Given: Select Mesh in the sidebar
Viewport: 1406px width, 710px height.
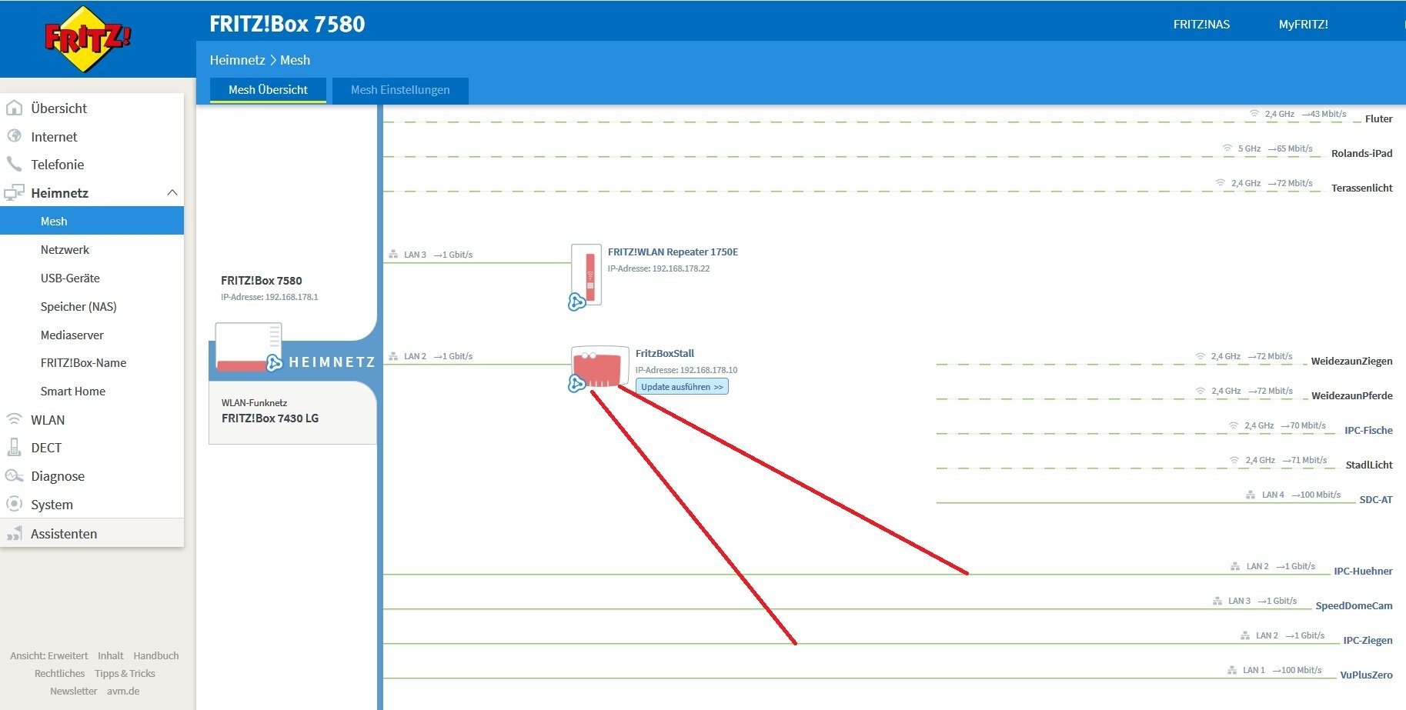Looking at the screenshot, I should coord(92,221).
